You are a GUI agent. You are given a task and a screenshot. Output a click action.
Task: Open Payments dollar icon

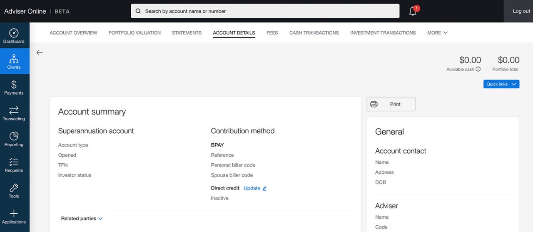pyautogui.click(x=14, y=85)
